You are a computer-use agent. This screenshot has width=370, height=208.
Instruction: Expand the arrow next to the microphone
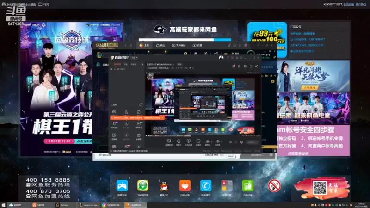(x=212, y=141)
